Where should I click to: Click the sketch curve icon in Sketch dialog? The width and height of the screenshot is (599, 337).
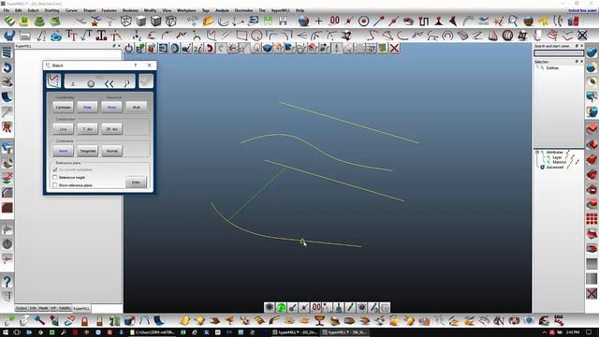tap(53, 81)
